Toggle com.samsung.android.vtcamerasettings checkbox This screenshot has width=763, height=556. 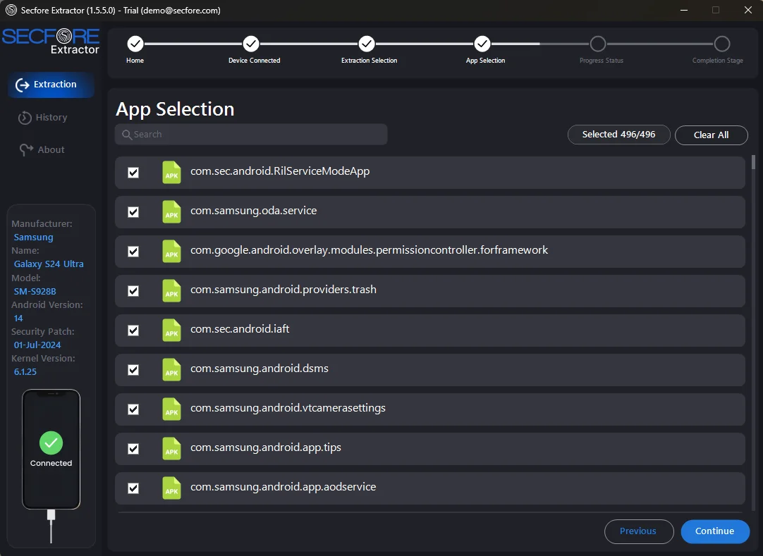click(133, 409)
